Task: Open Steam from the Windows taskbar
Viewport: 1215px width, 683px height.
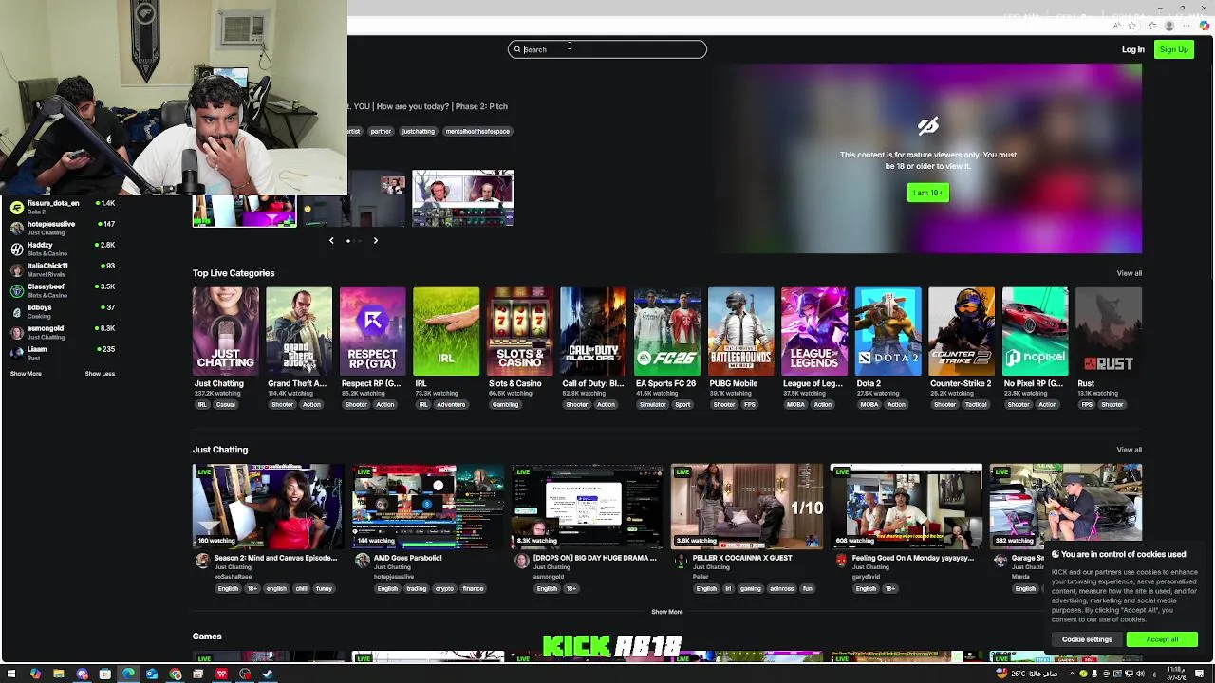Action: (268, 674)
